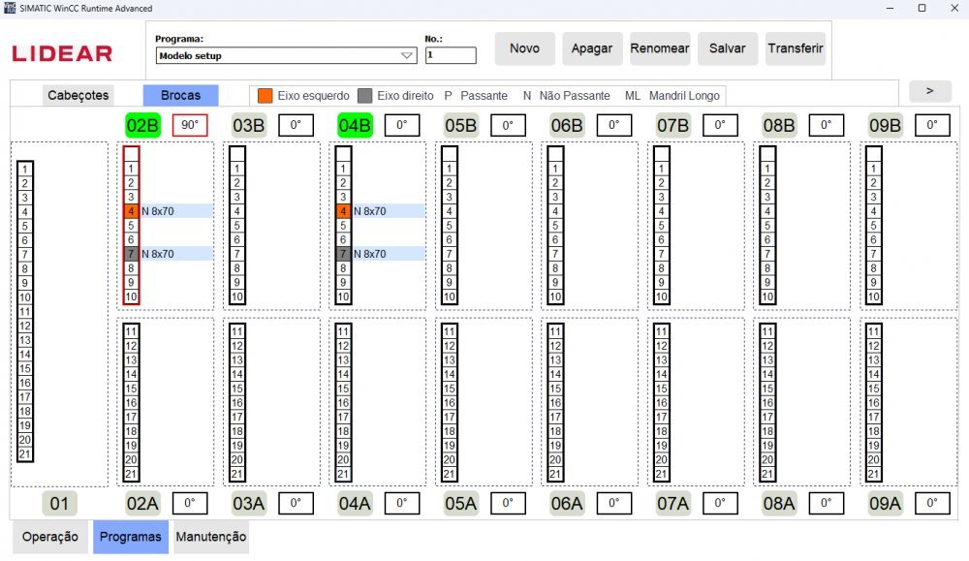Select gray spindle 7 in head 04B

pos(343,254)
